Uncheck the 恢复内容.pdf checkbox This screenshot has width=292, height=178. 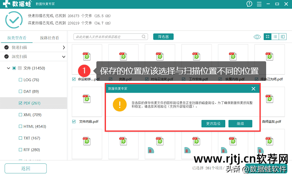[220, 79]
